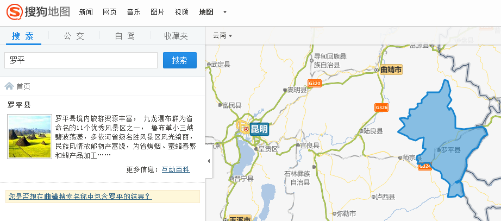Select the 罗平县 result title
The image size is (501, 221).
[19, 105]
